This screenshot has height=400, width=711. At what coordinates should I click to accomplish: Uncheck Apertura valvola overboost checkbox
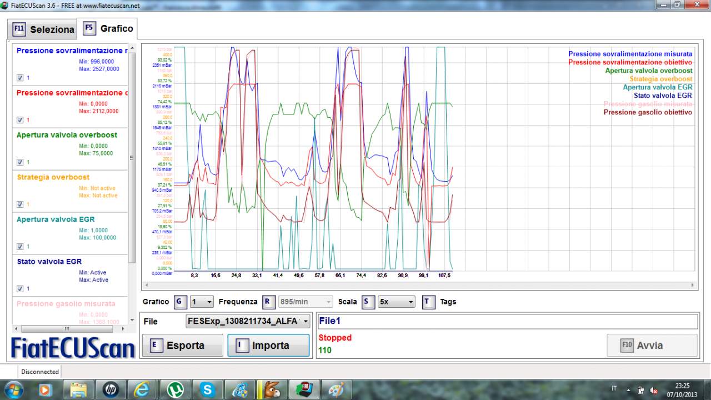point(20,162)
